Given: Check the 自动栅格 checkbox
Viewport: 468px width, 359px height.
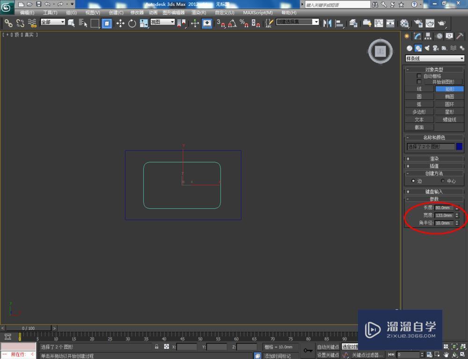Looking at the screenshot, I should point(419,76).
